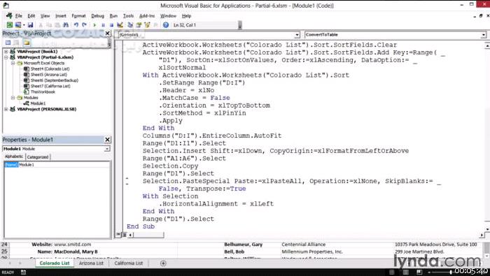Open the ConvertToTable procedure dropdown

[484, 35]
